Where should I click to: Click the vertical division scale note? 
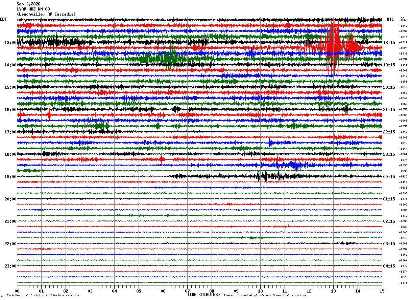[43, 296]
